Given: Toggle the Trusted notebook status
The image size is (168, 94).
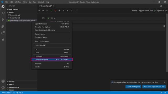Looking at the screenshot, I should 134,11.
